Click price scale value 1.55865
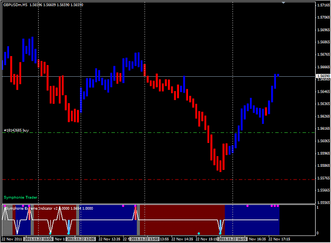Viewport: 331px width, 243px height. pos(324,166)
